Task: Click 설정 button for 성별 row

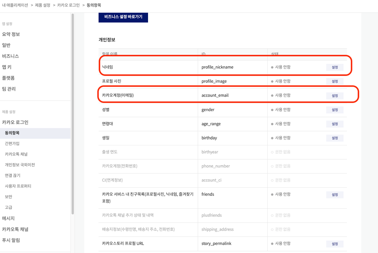Action: pos(335,110)
